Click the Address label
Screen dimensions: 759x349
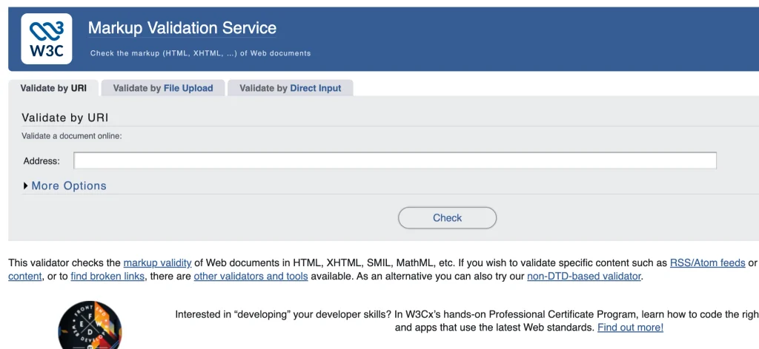click(x=42, y=161)
